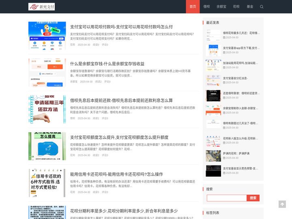Select the 首页 navigation tab

[193, 7]
